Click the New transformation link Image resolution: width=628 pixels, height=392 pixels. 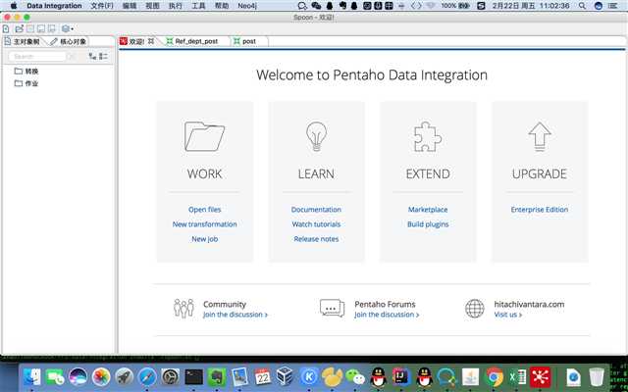tap(205, 224)
